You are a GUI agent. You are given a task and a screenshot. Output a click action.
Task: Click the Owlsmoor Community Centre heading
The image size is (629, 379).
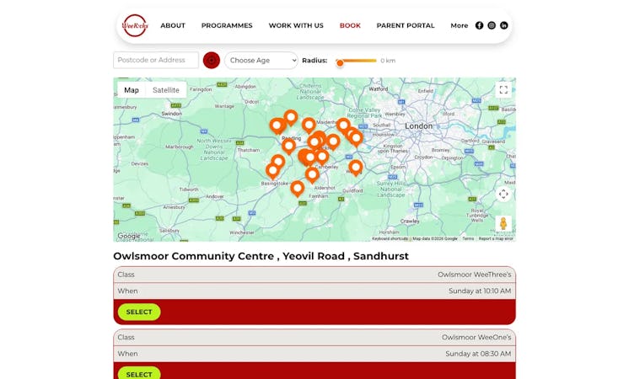pyautogui.click(x=261, y=256)
